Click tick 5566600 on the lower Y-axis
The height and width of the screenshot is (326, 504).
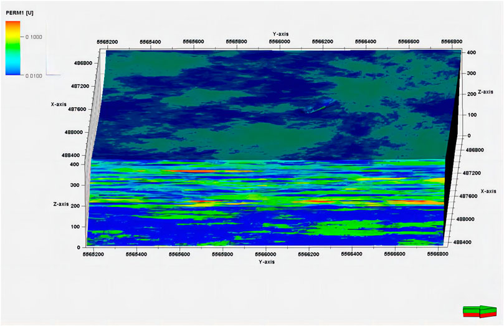(395, 254)
